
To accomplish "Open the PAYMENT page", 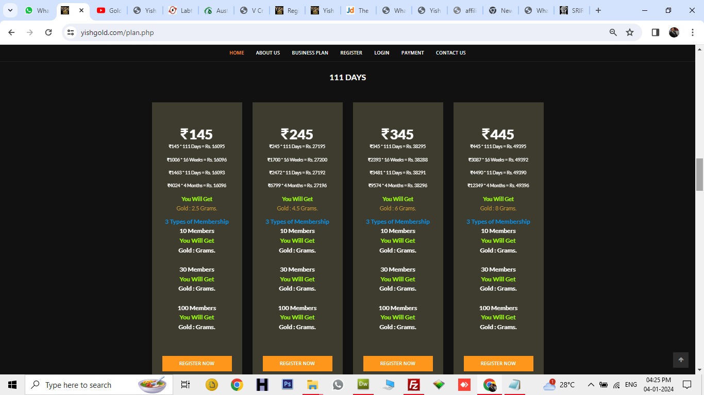I will pos(413,52).
